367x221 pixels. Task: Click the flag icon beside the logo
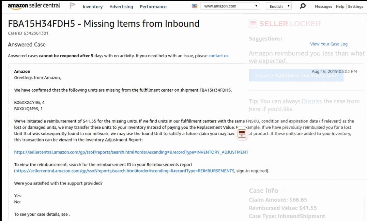[x=72, y=6]
